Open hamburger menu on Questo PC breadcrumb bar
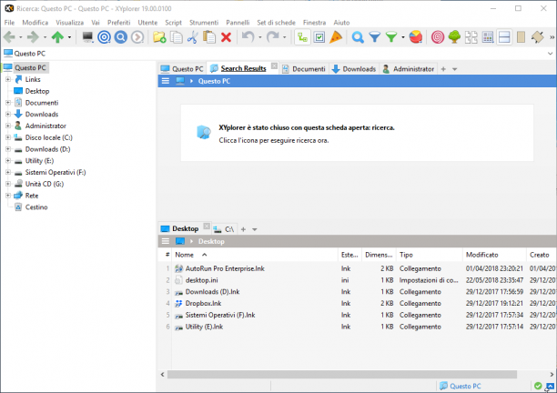 [165, 81]
